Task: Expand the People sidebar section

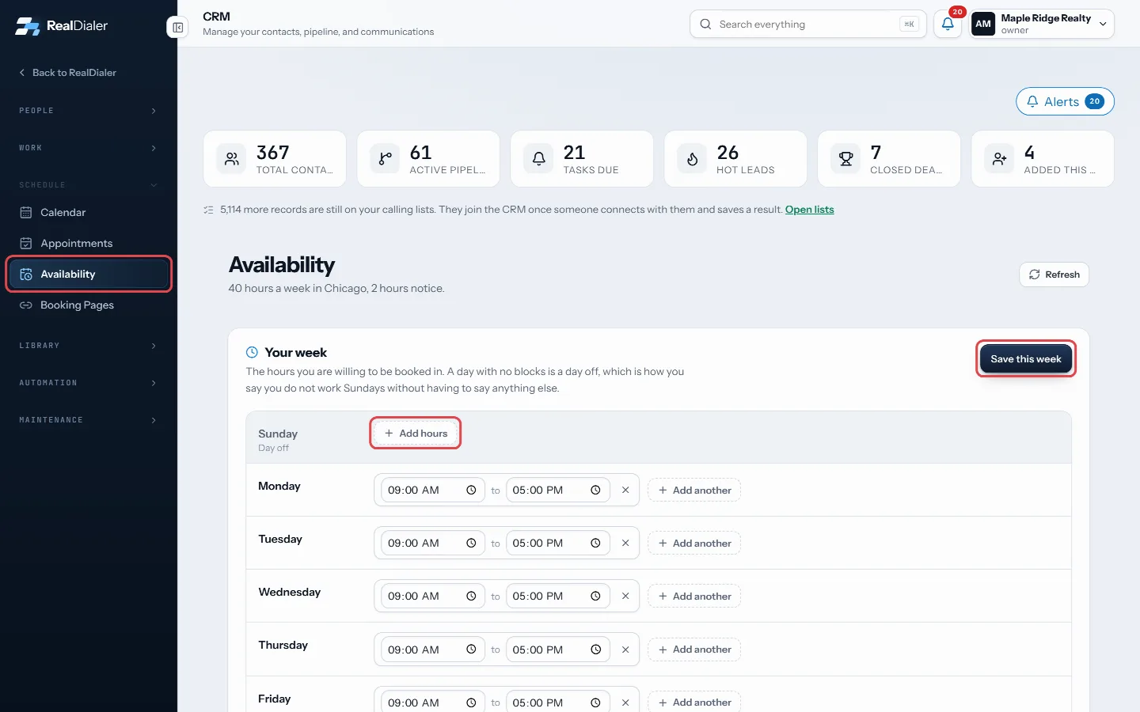Action: [88, 111]
